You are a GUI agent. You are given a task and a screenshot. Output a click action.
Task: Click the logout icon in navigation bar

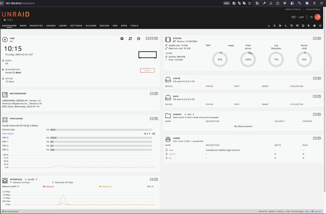click(x=280, y=25)
